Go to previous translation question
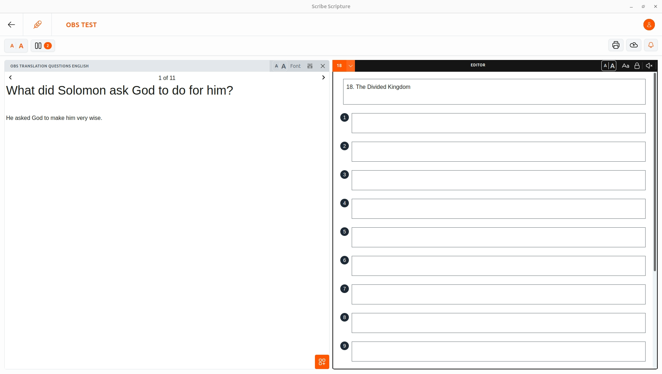This screenshot has width=662, height=374. click(x=10, y=77)
